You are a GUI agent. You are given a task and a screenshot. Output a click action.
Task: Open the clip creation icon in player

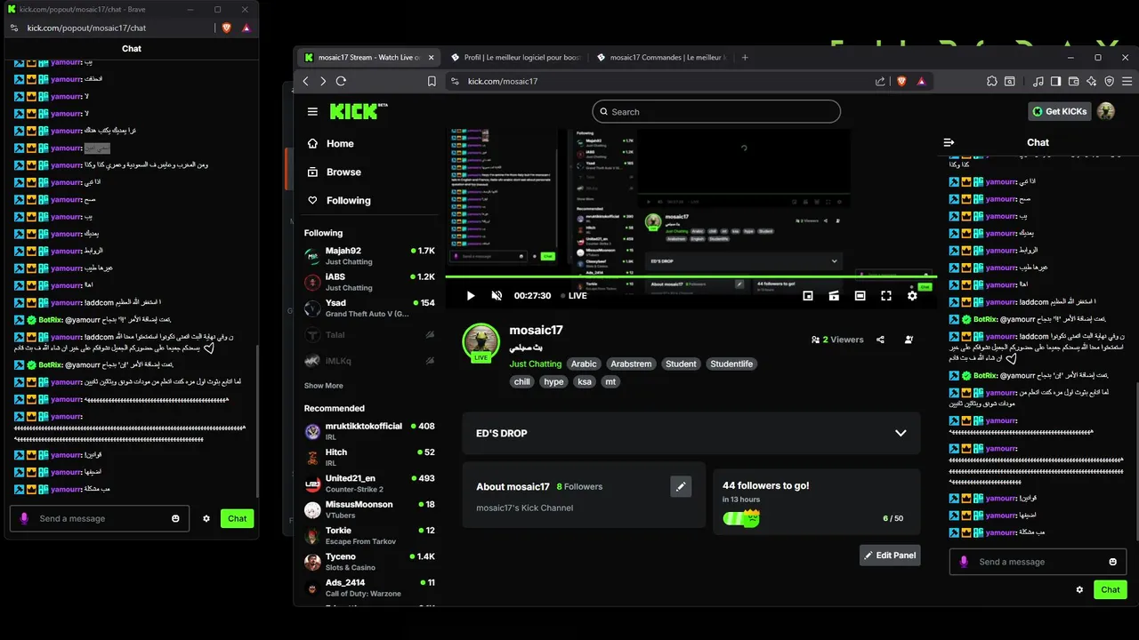(834, 296)
